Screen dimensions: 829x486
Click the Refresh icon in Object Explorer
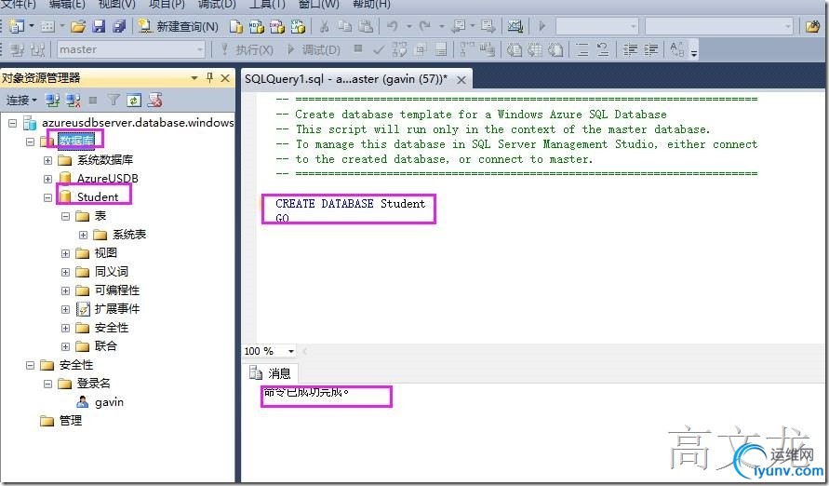(134, 100)
